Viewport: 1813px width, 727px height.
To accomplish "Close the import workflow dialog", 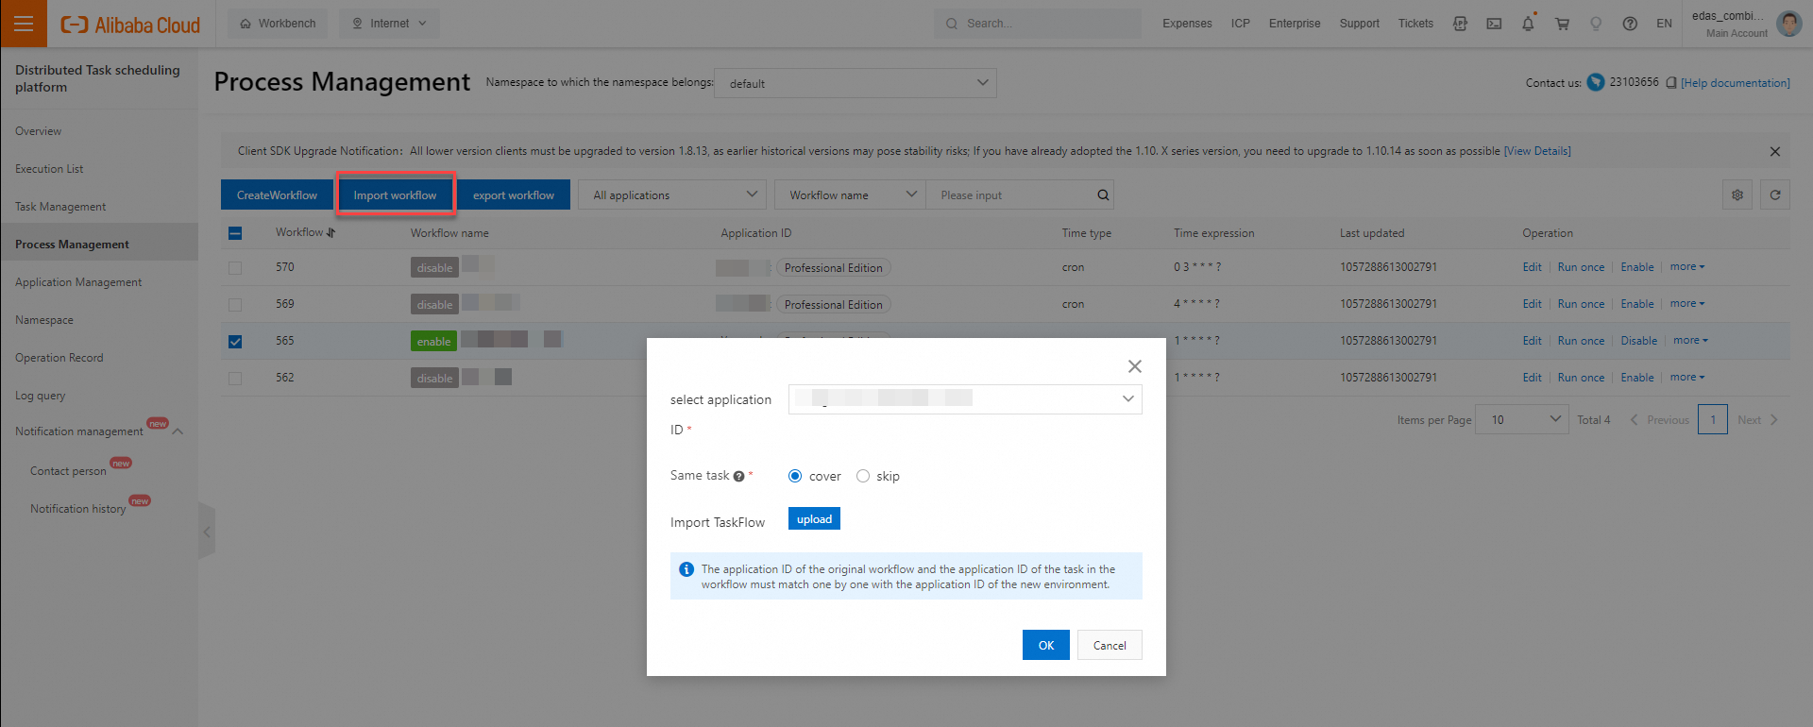I will coord(1135,366).
